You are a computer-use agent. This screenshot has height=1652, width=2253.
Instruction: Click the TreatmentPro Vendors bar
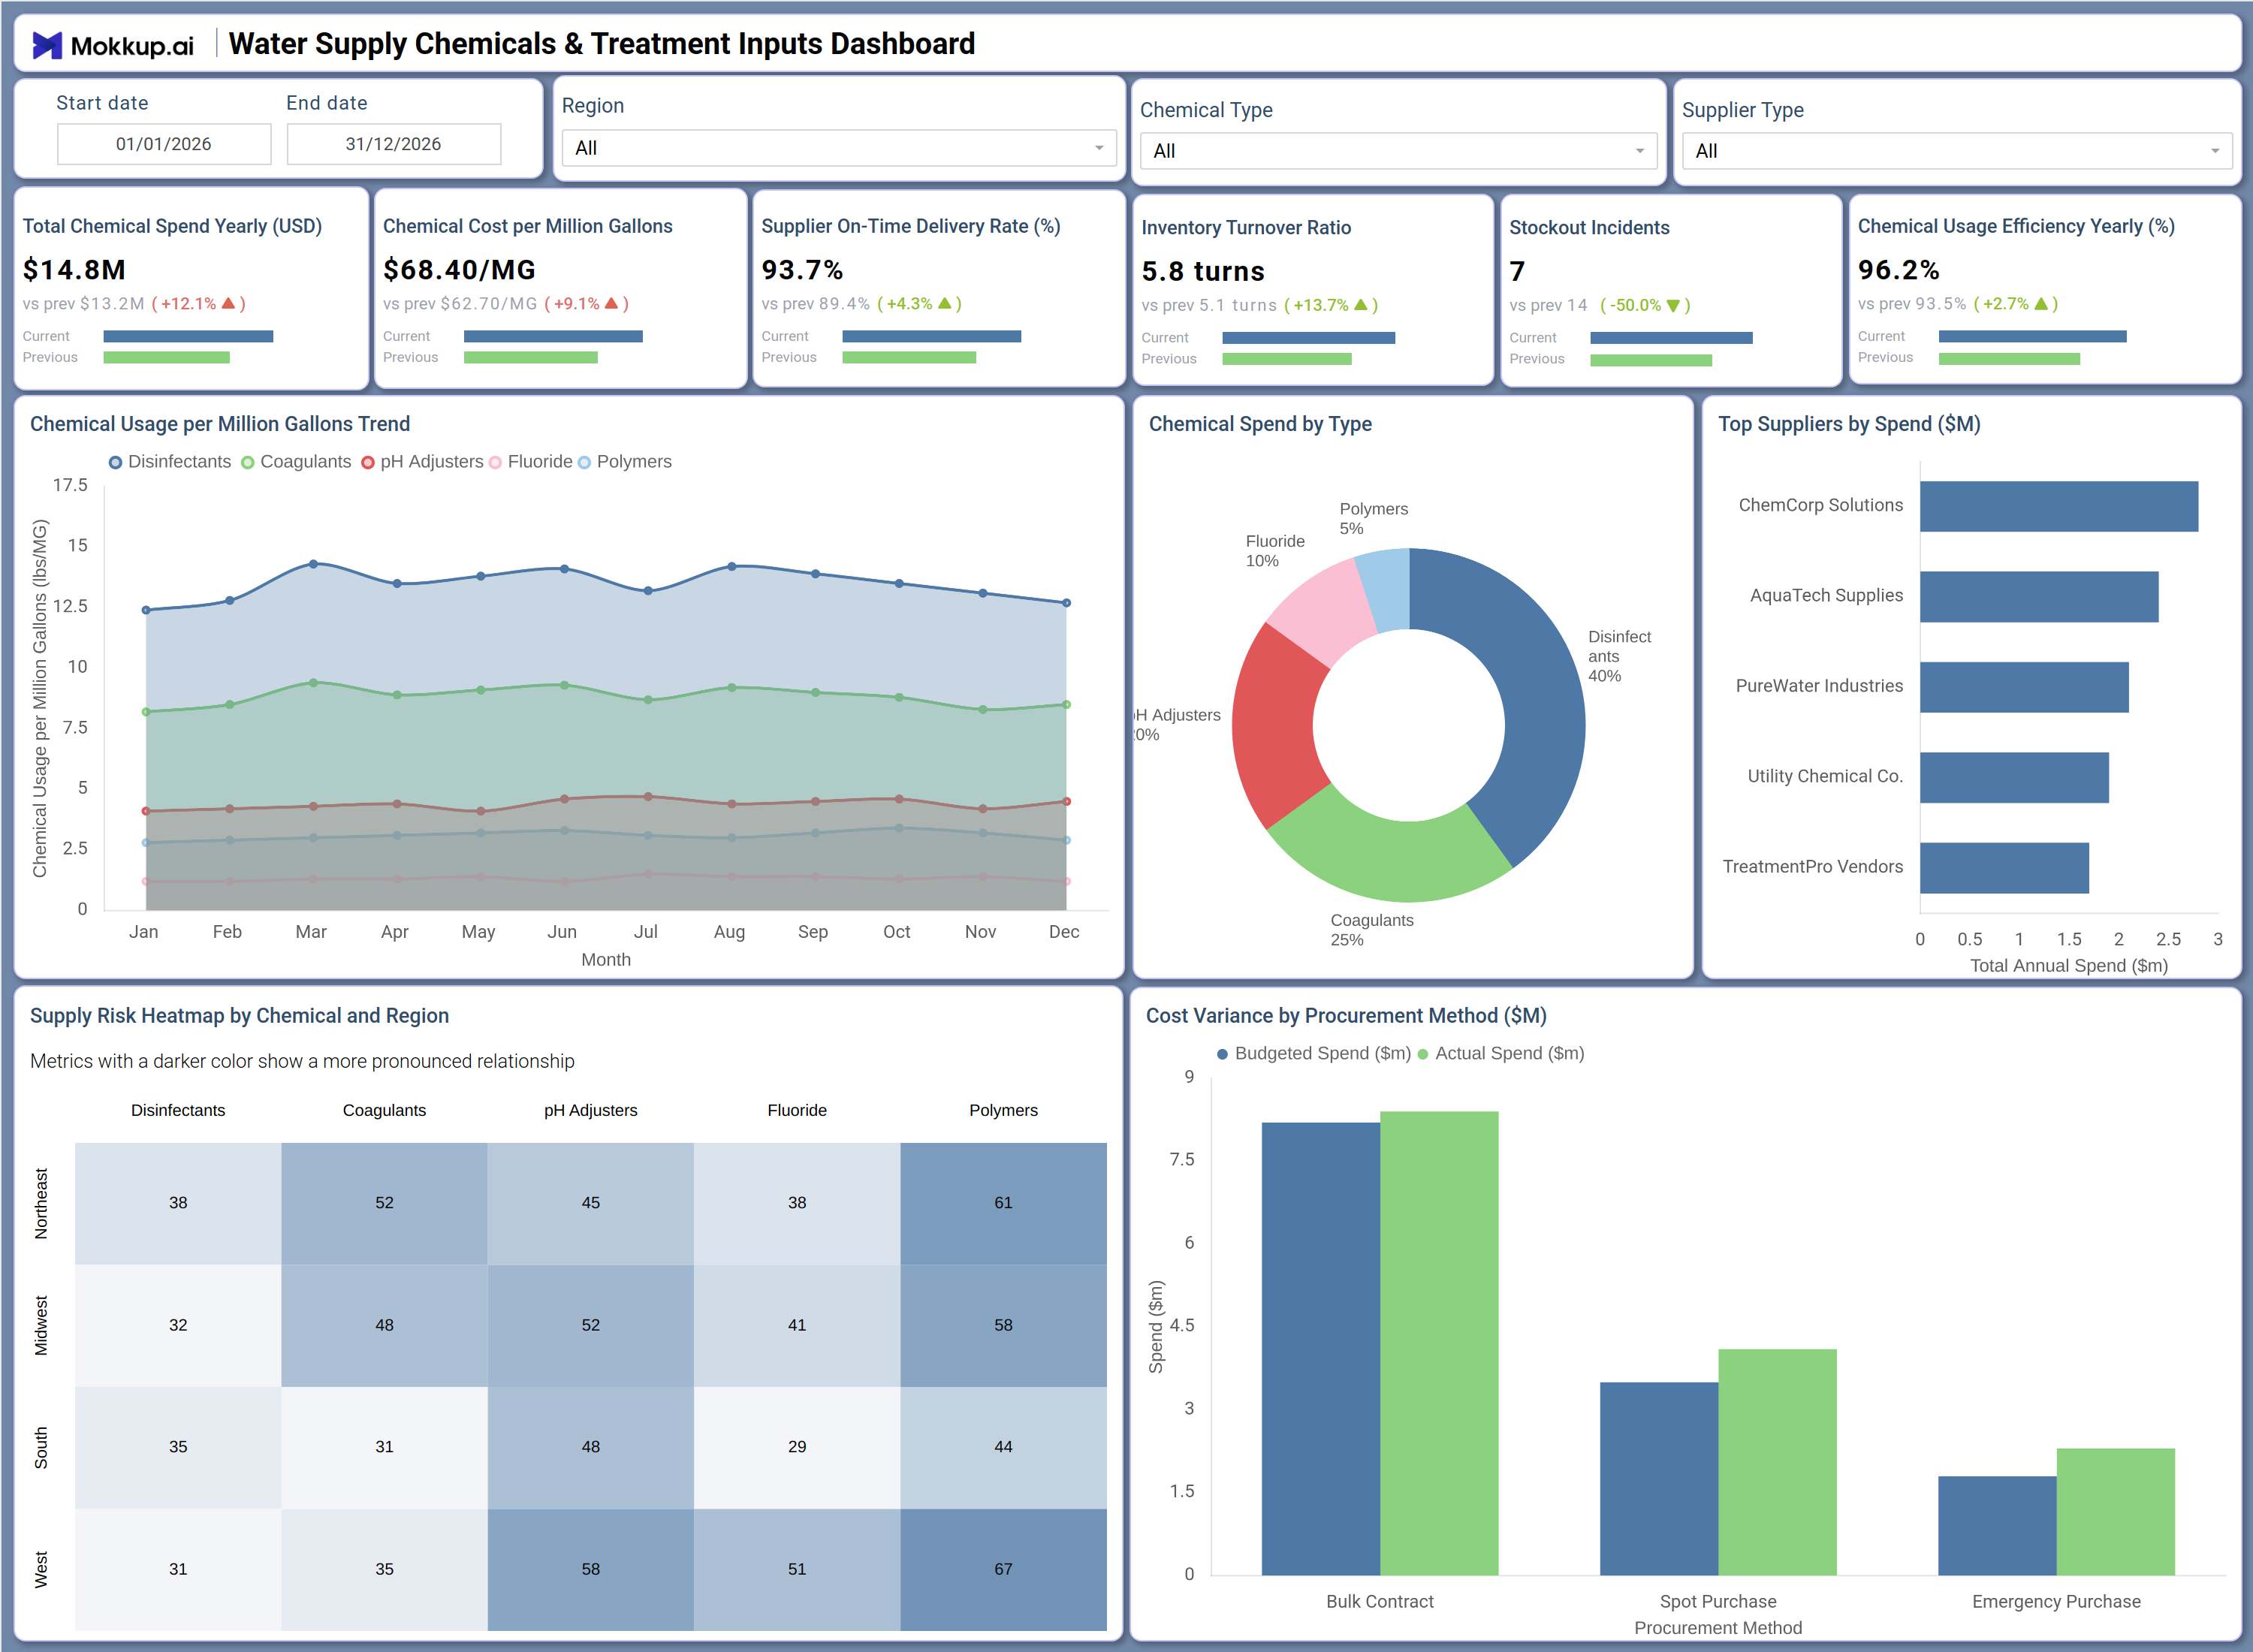tap(2003, 868)
